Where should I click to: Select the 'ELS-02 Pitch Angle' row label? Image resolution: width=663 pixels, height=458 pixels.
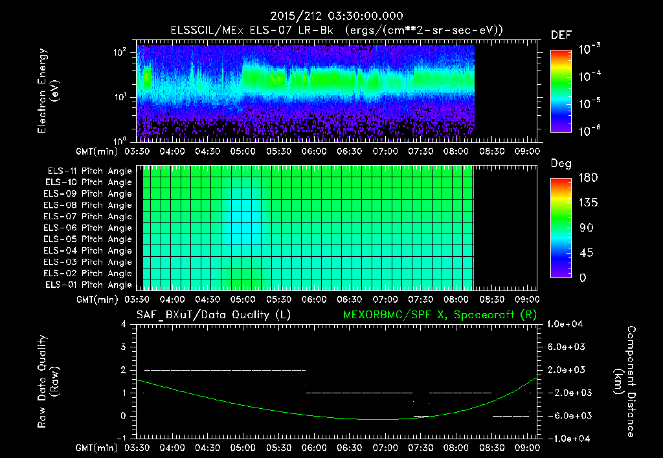tap(88, 274)
